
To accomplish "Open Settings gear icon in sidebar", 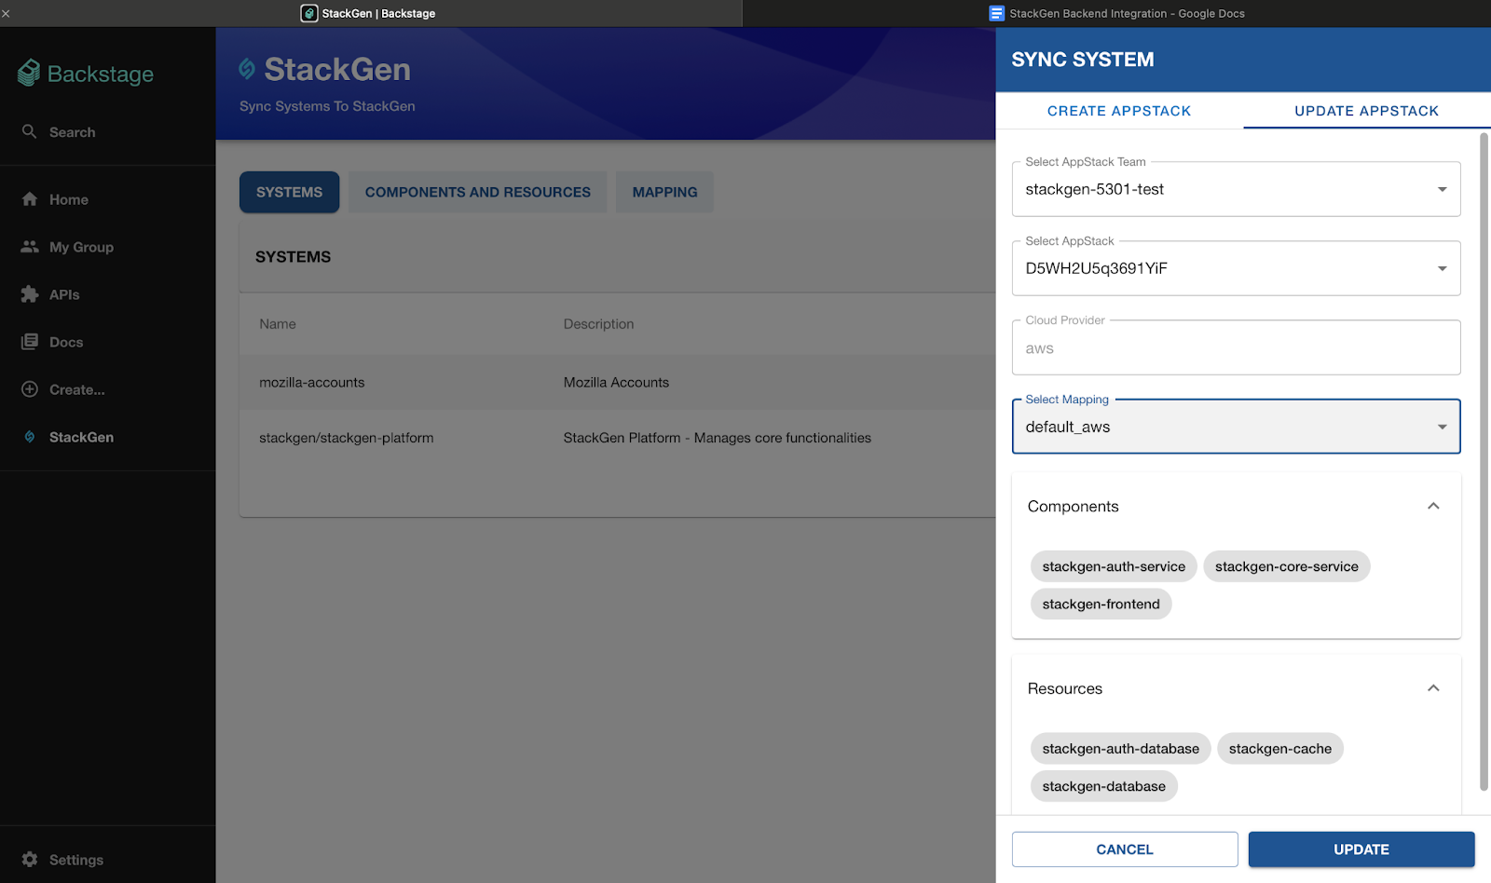I will (30, 859).
